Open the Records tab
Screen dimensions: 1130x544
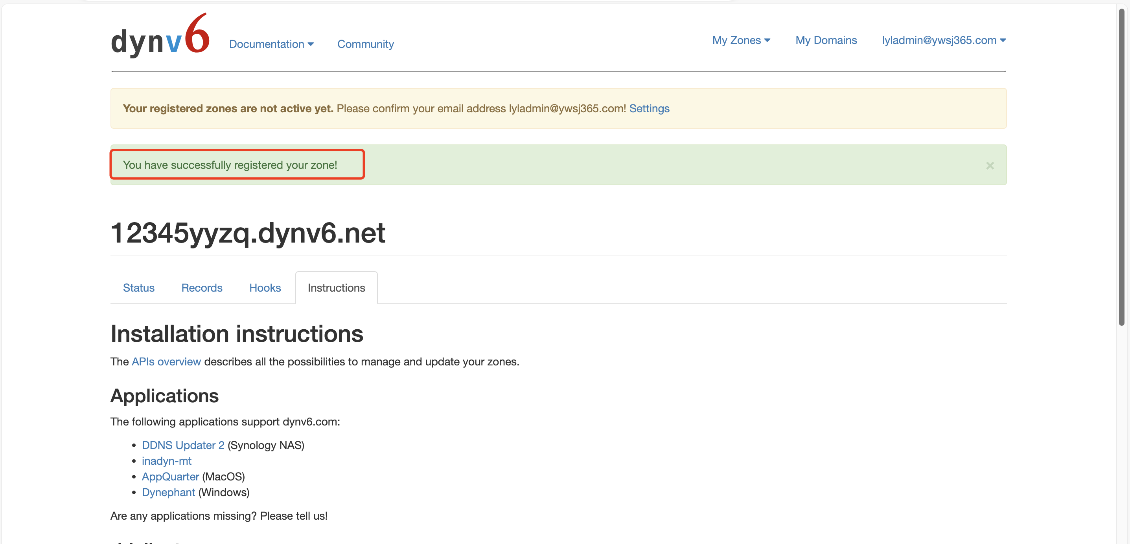[202, 288]
